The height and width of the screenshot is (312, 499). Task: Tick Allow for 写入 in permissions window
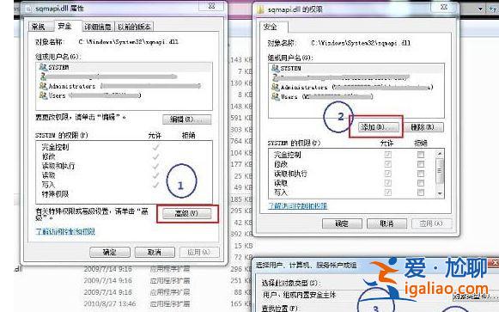[x=387, y=193]
